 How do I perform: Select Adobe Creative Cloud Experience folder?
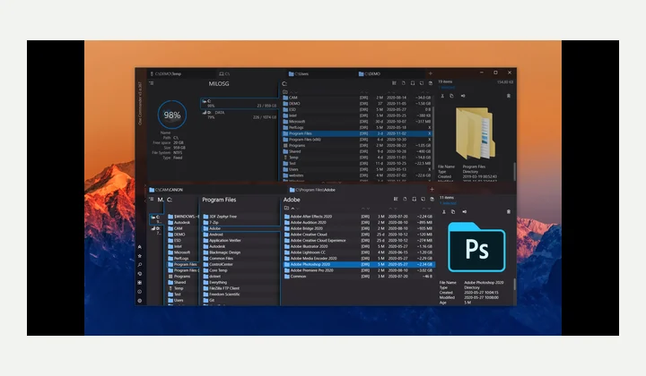pos(358,241)
